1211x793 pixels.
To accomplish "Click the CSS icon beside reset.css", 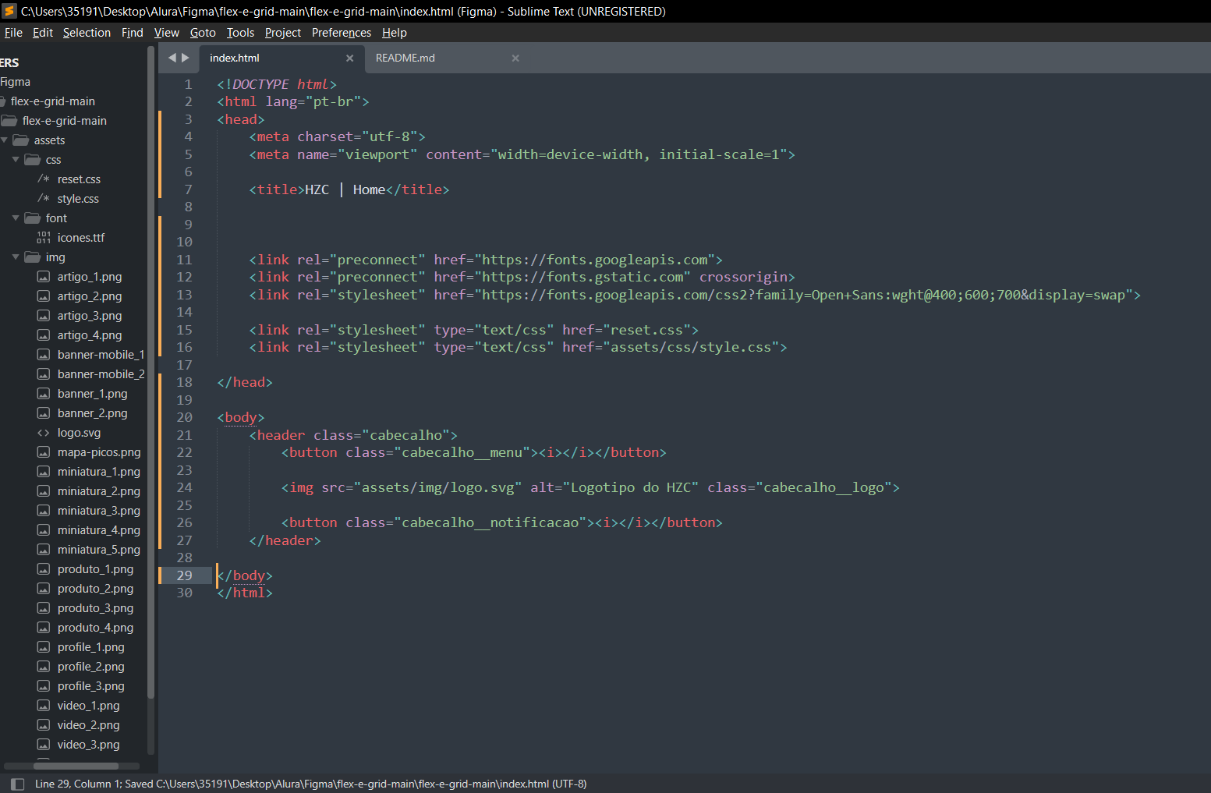I will coord(44,179).
